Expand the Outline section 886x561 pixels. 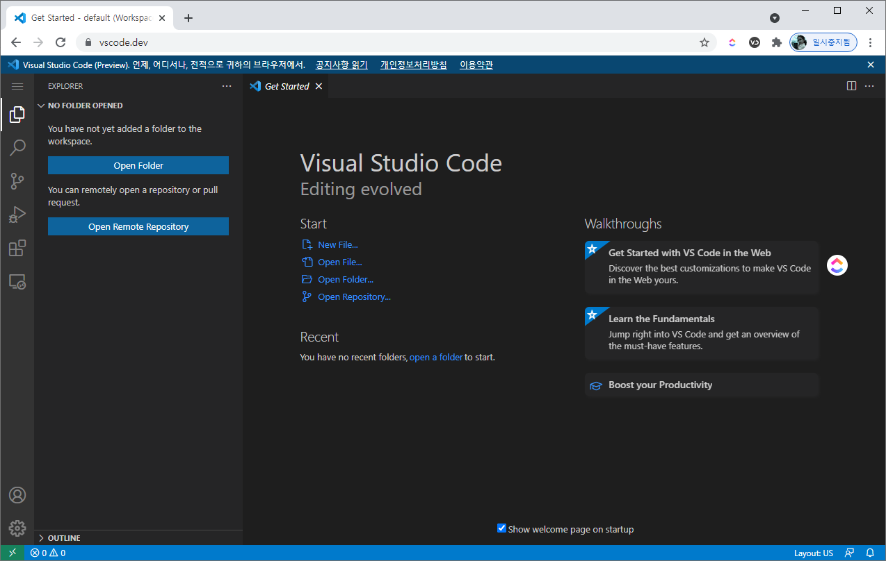[x=138, y=538]
